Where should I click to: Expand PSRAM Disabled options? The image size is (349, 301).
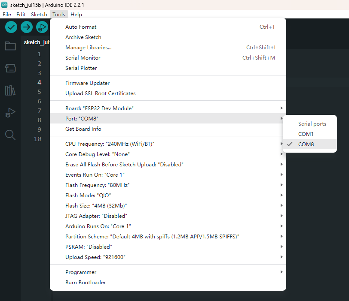[x=168, y=247]
